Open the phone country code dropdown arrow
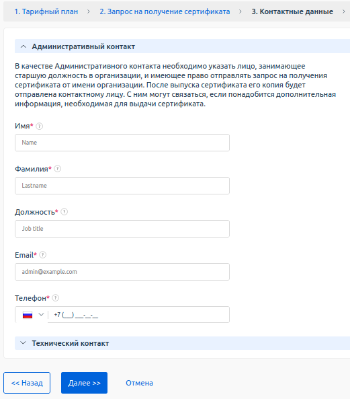Screen dimensions: 350x399 (x=41, y=314)
